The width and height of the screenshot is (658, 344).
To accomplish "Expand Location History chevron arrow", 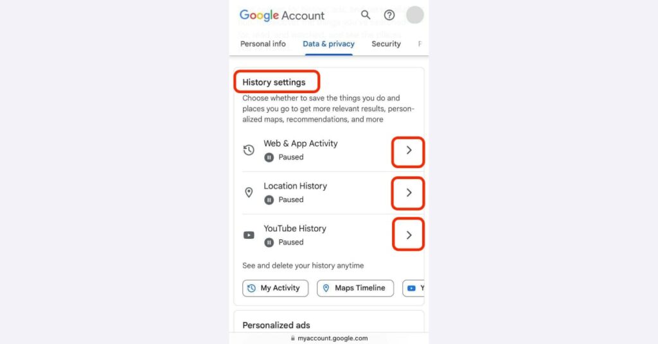I will pyautogui.click(x=409, y=193).
